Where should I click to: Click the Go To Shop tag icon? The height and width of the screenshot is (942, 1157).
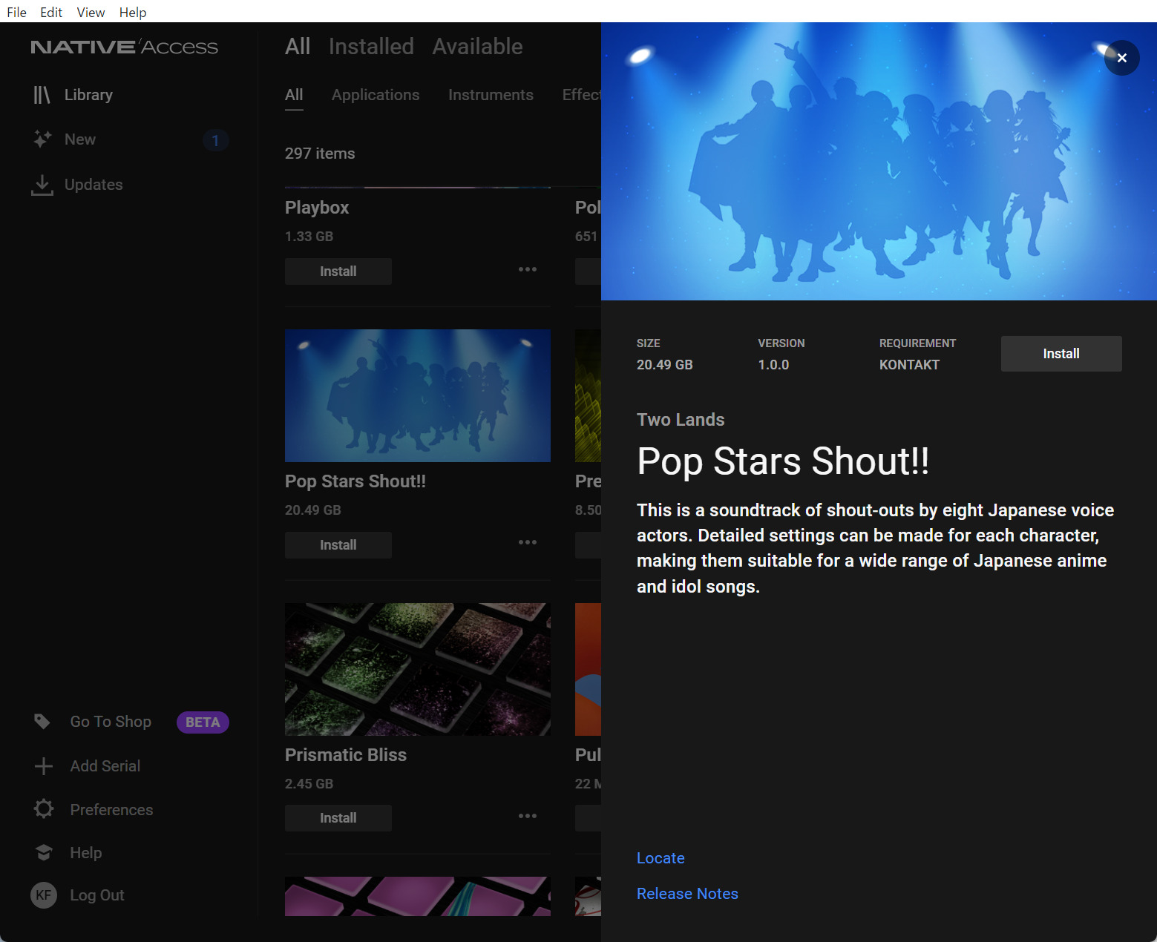click(42, 722)
